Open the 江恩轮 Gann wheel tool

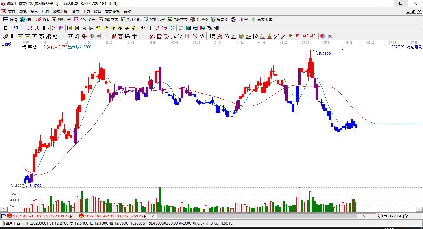(x=199, y=20)
